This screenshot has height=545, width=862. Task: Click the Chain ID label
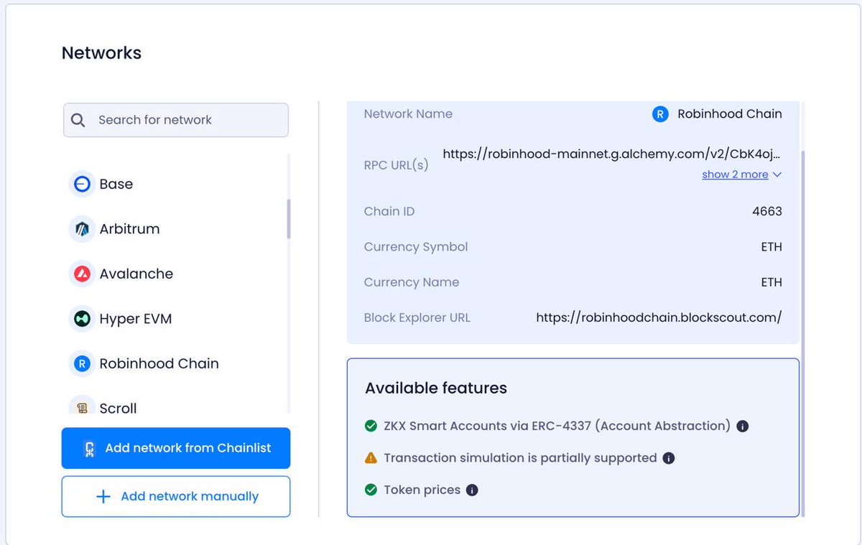pos(389,211)
